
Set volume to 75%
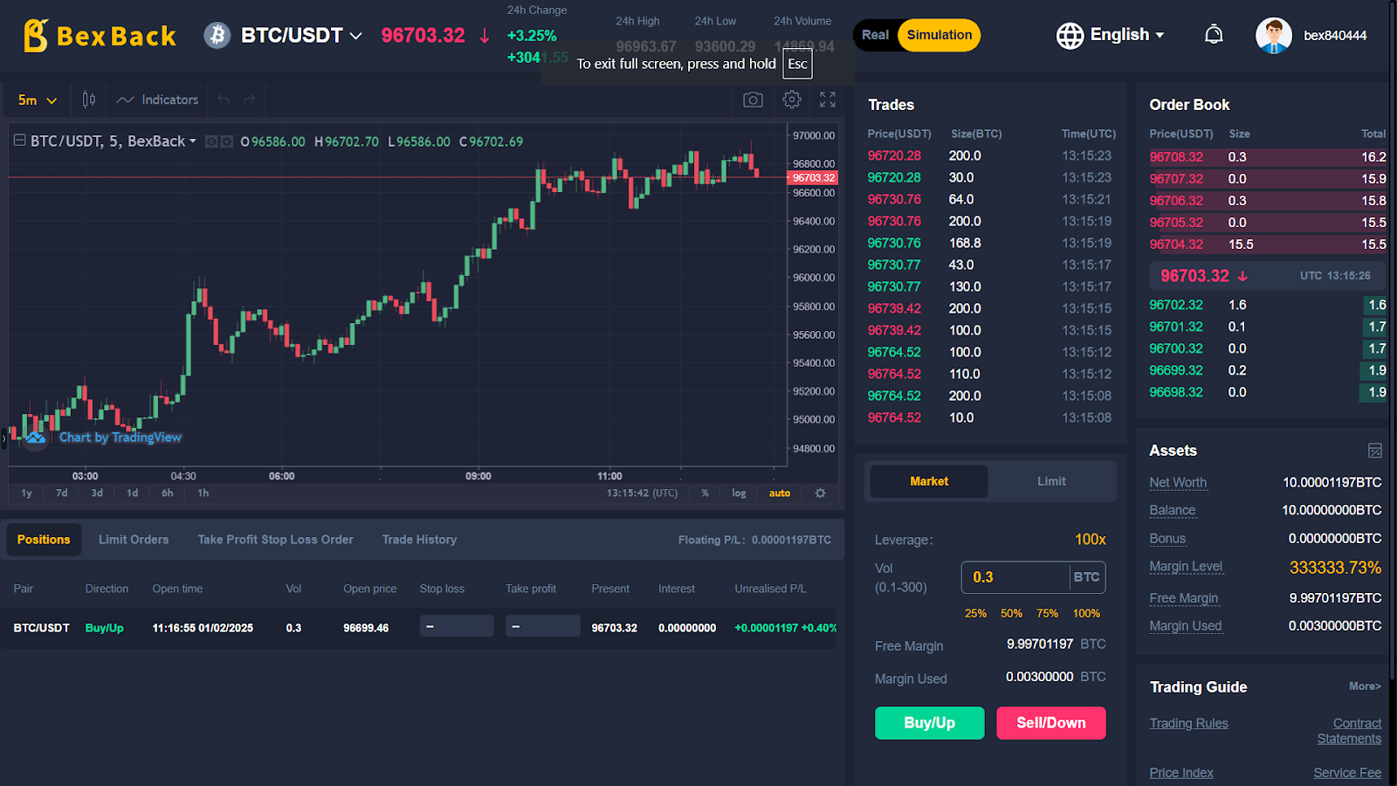1047,613
